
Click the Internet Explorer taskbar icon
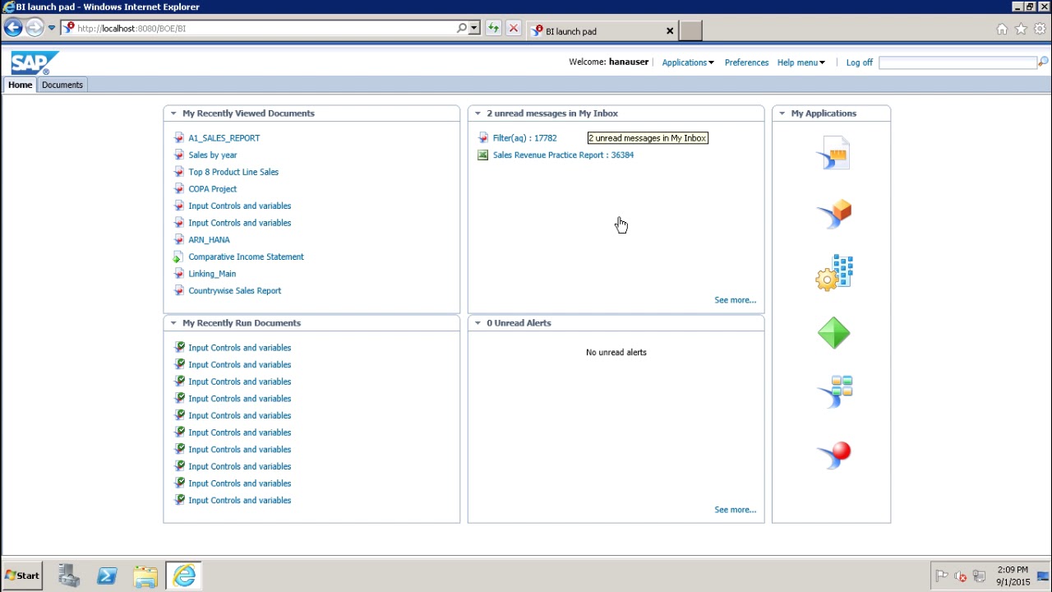184,576
